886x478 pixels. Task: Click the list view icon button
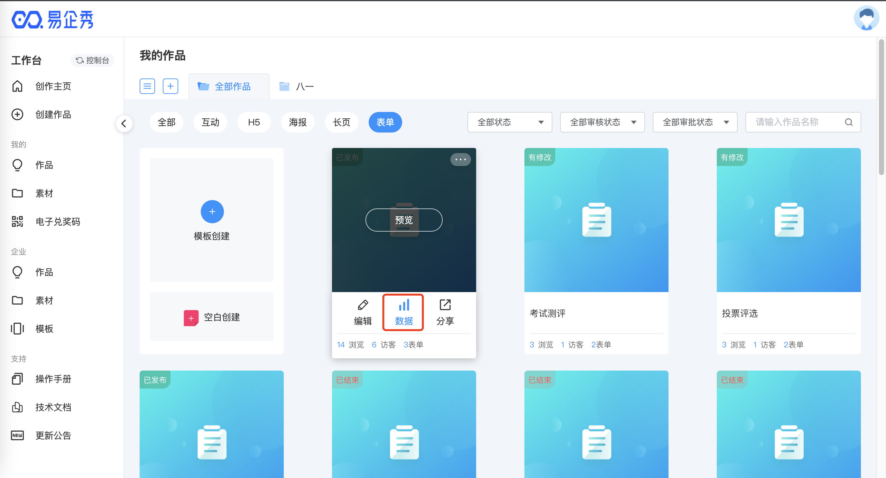tap(147, 86)
